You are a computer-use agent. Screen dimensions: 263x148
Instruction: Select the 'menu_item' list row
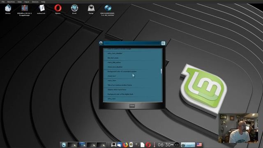click(x=132, y=81)
